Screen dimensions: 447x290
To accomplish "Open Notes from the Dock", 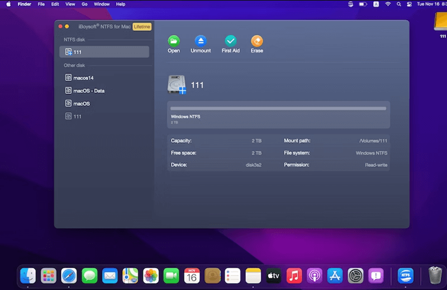I will (253, 275).
